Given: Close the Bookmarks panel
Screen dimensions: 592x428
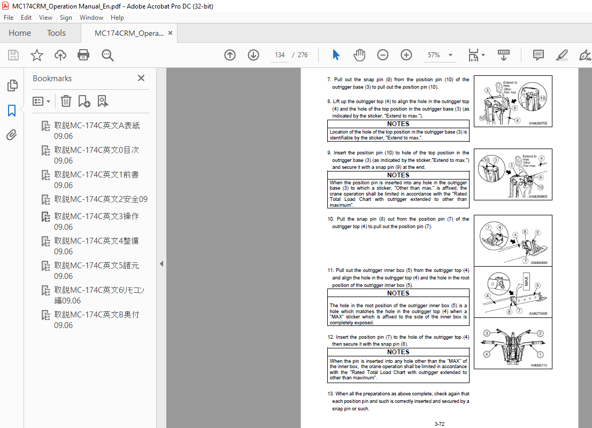Looking at the screenshot, I should click(x=141, y=78).
